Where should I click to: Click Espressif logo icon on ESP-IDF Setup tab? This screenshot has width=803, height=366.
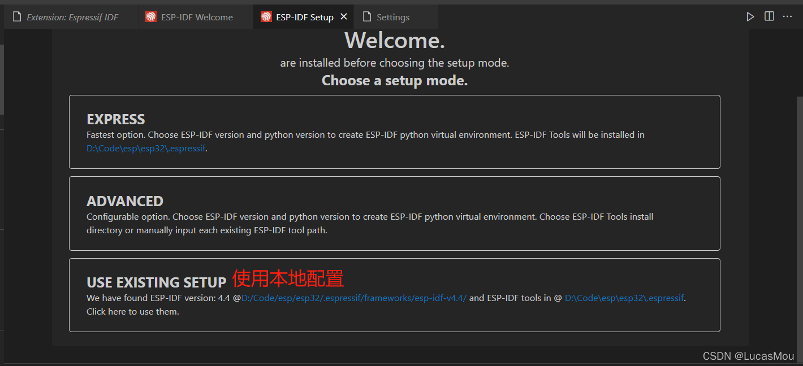[266, 17]
